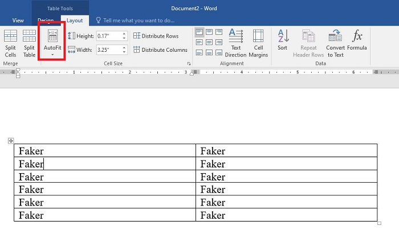399x250 pixels.
Task: Click the Tell me what you want to do box
Action: coord(138,20)
